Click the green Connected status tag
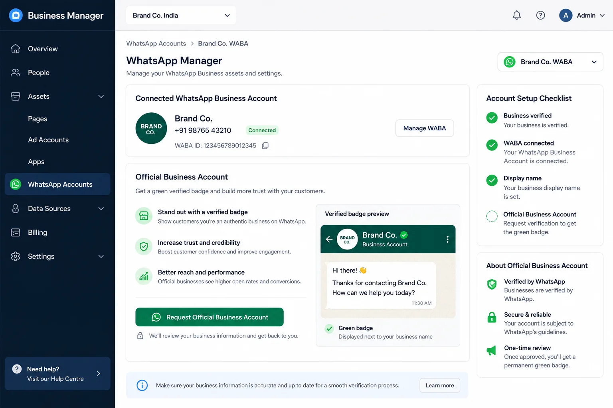 coord(262,130)
